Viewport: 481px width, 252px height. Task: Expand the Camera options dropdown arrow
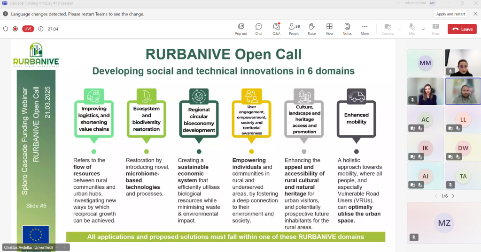[399, 29]
